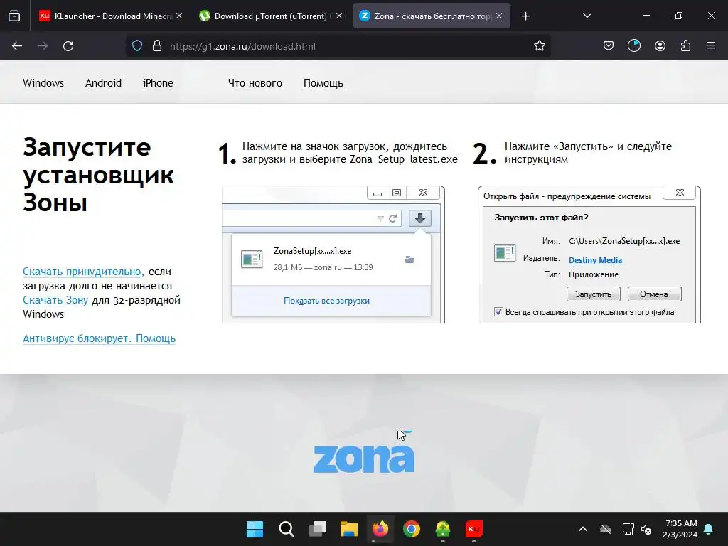Open the Windows page menu item
The height and width of the screenshot is (546, 728).
tap(43, 83)
